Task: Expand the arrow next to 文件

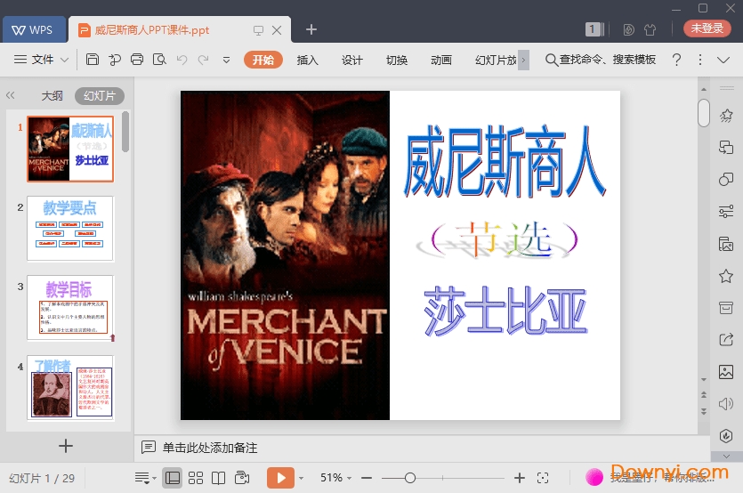Action: (64, 60)
